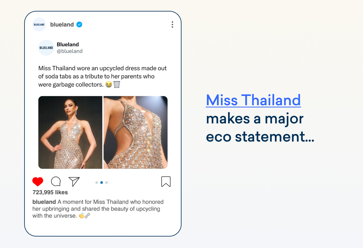Toggle the bookmark to unsave the post
Image resolution: width=363 pixels, height=248 pixels.
(166, 181)
